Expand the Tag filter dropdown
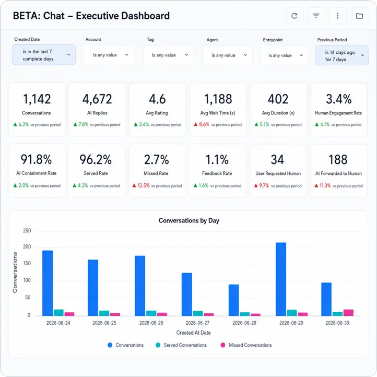Screen dimensions: 377x377 (168, 55)
